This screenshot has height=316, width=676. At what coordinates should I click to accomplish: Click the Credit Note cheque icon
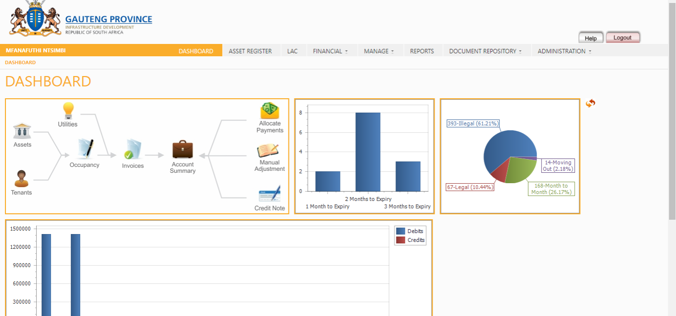click(270, 194)
